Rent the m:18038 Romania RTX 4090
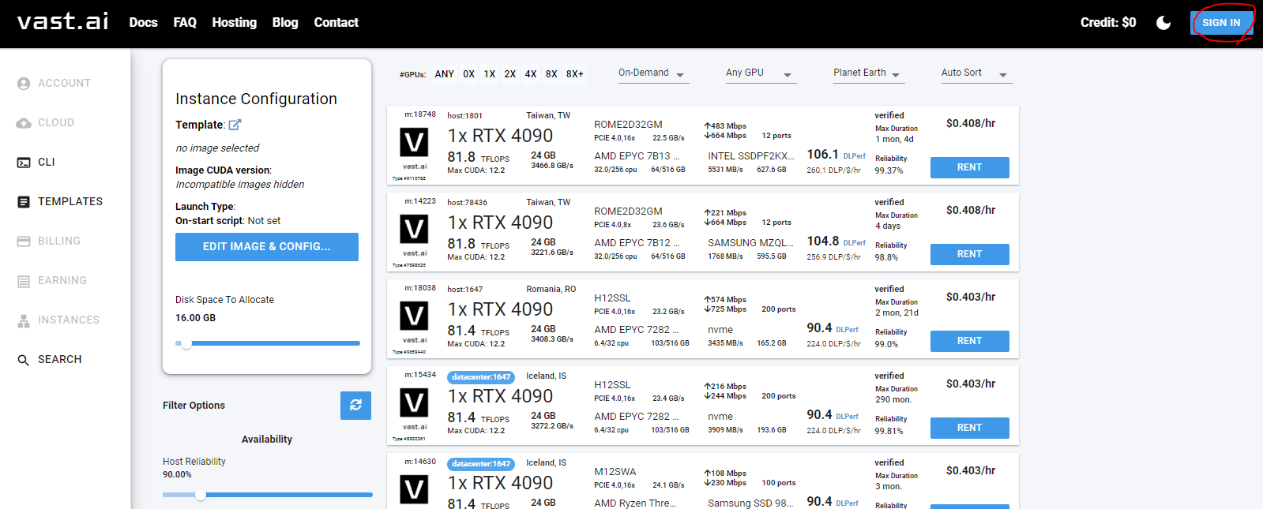The image size is (1263, 509). tap(970, 341)
